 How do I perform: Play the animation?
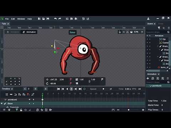(71, 89)
